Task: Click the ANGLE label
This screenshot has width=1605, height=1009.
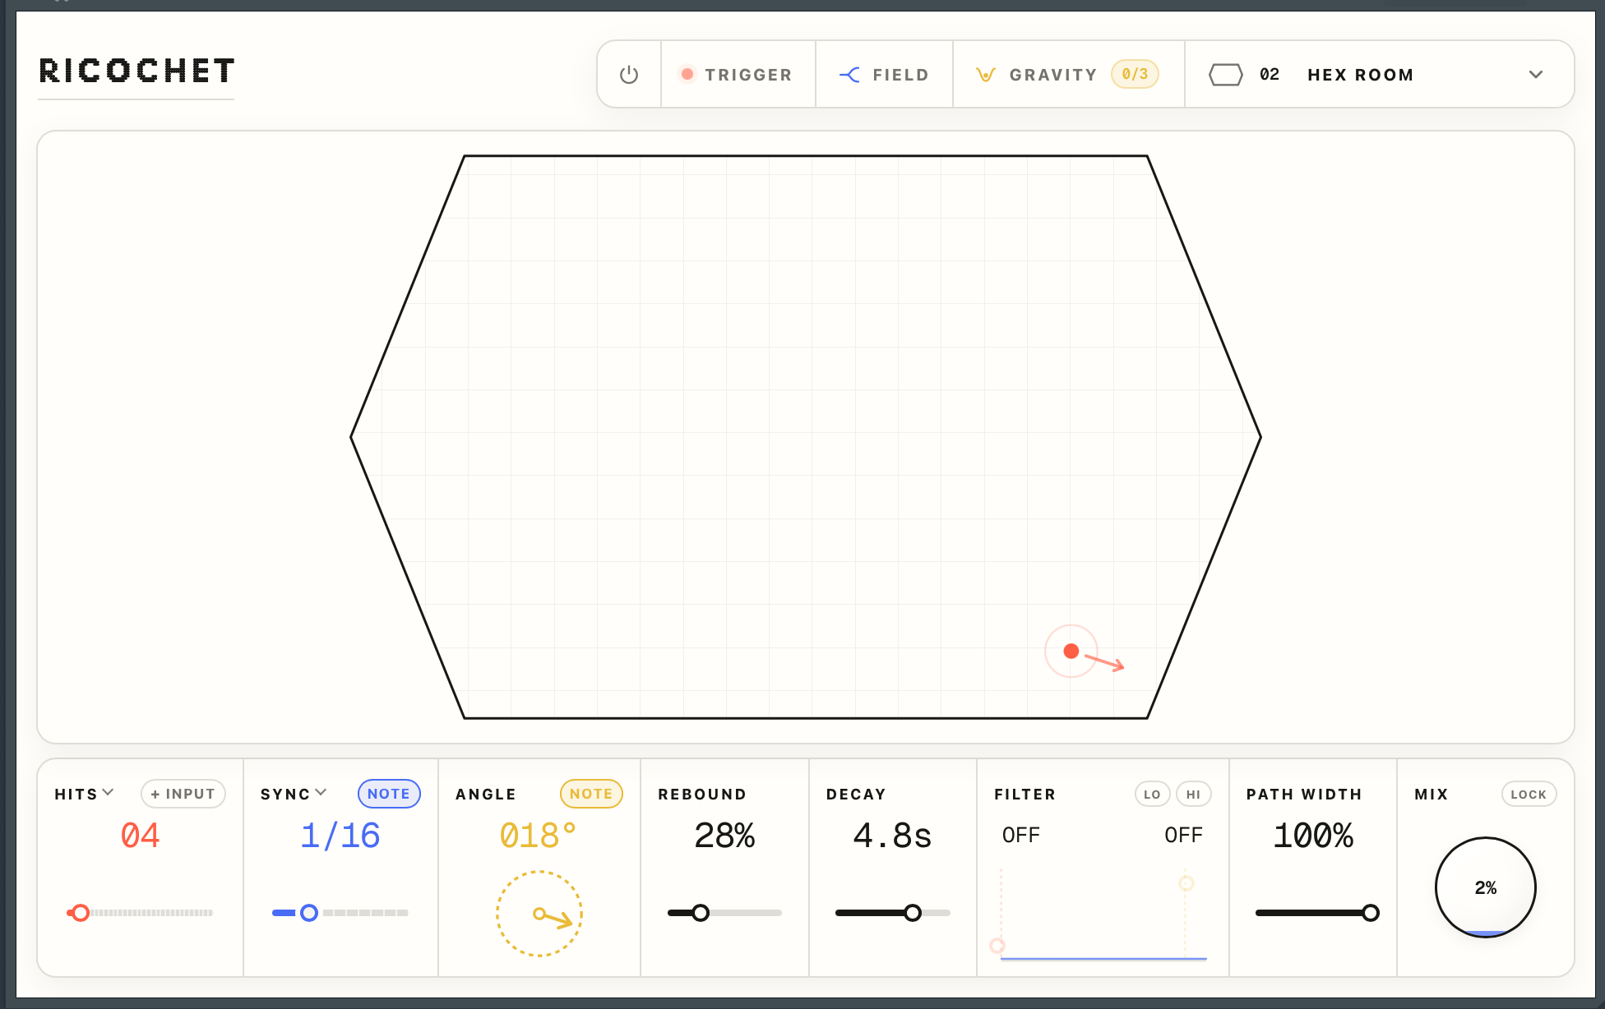Action: [486, 795]
